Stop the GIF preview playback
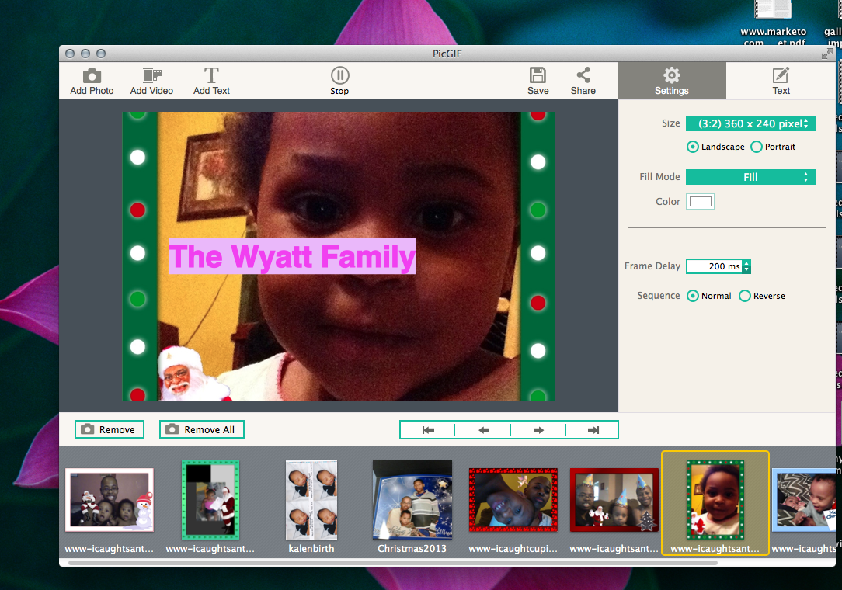 [x=339, y=81]
